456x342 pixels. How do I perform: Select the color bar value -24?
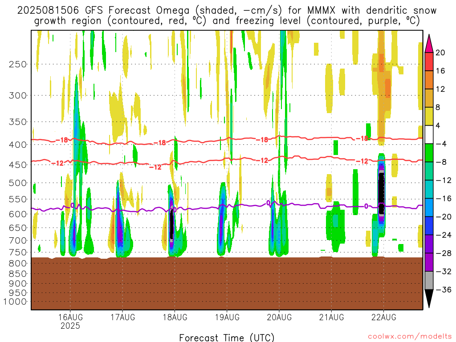444,235
